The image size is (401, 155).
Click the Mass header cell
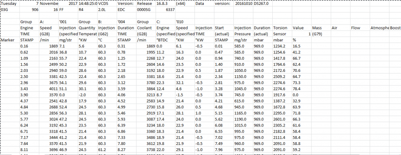tap(321, 28)
